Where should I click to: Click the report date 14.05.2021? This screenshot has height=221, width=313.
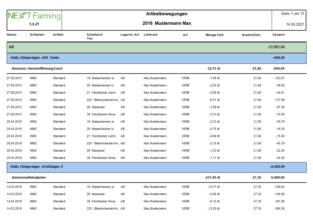click(x=295, y=24)
